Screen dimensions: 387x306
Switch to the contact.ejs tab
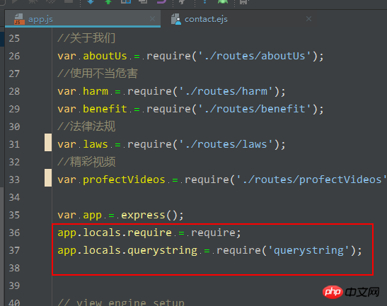pos(206,19)
